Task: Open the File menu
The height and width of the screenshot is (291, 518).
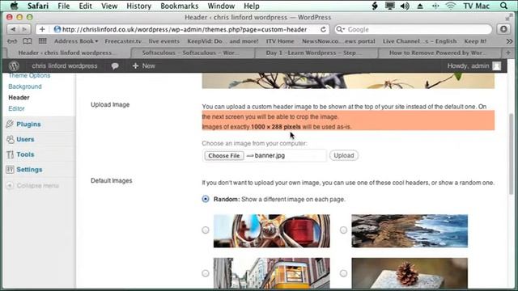Action: pyautogui.click(x=63, y=6)
